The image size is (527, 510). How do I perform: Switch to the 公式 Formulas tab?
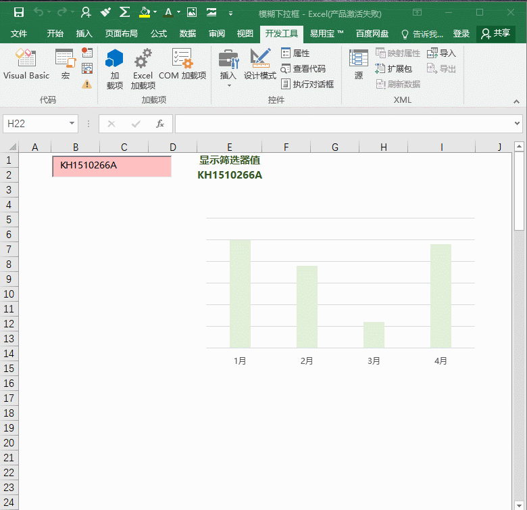click(159, 34)
